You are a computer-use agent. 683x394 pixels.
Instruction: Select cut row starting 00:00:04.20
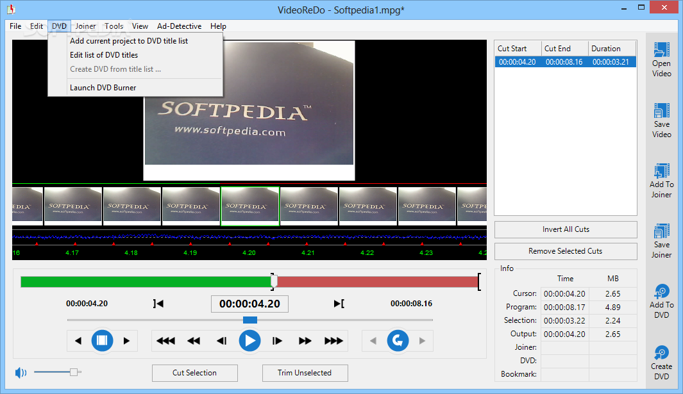(566, 62)
